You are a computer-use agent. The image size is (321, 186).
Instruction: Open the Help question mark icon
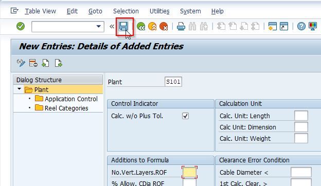(x=301, y=26)
